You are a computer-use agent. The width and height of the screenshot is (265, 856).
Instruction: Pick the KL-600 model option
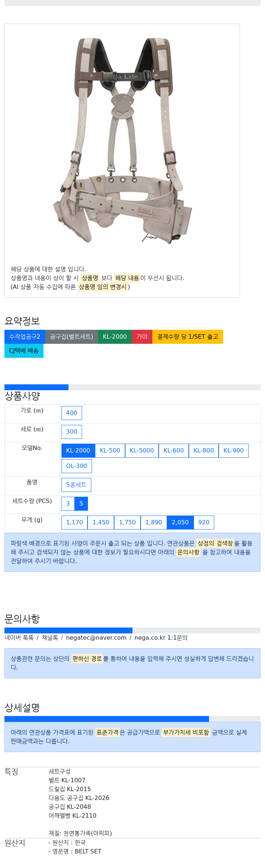174,451
